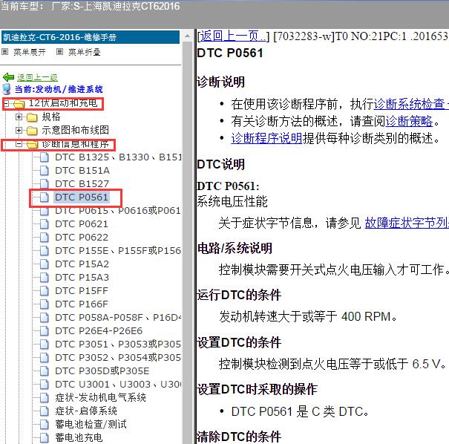Screen dimensions: 449x444
Task: Expand the 规格 folder node
Action: click(19, 117)
